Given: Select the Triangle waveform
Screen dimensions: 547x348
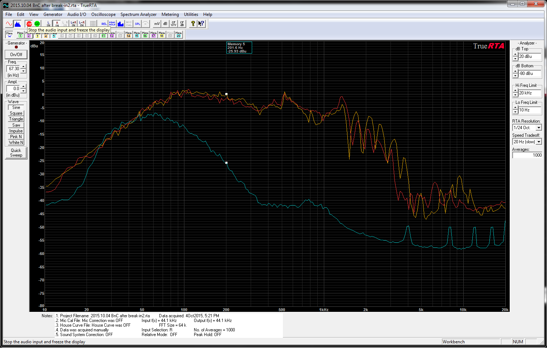Looking at the screenshot, I should tap(16, 119).
